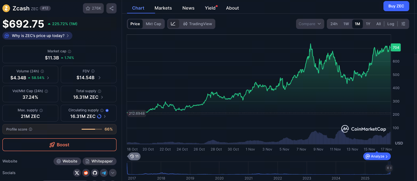Image resolution: width=417 pixels, height=181 pixels.
Task: Open the X (Twitter) social link
Action: tap(77, 173)
